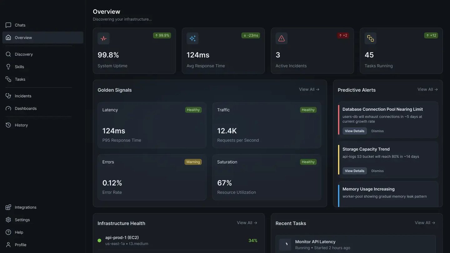Dismiss the Storage Capacity Trend alert
The image size is (450, 253).
pos(377,171)
